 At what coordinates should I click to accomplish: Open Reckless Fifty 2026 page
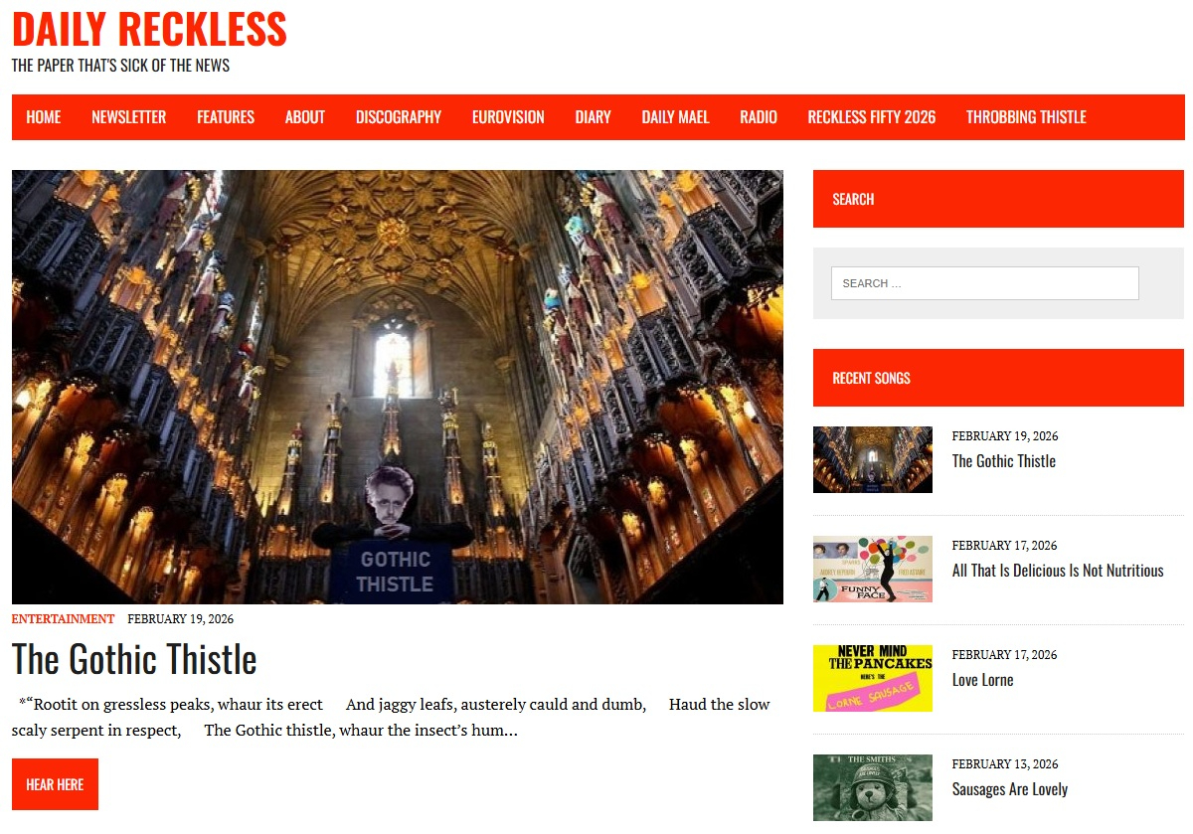(x=872, y=117)
